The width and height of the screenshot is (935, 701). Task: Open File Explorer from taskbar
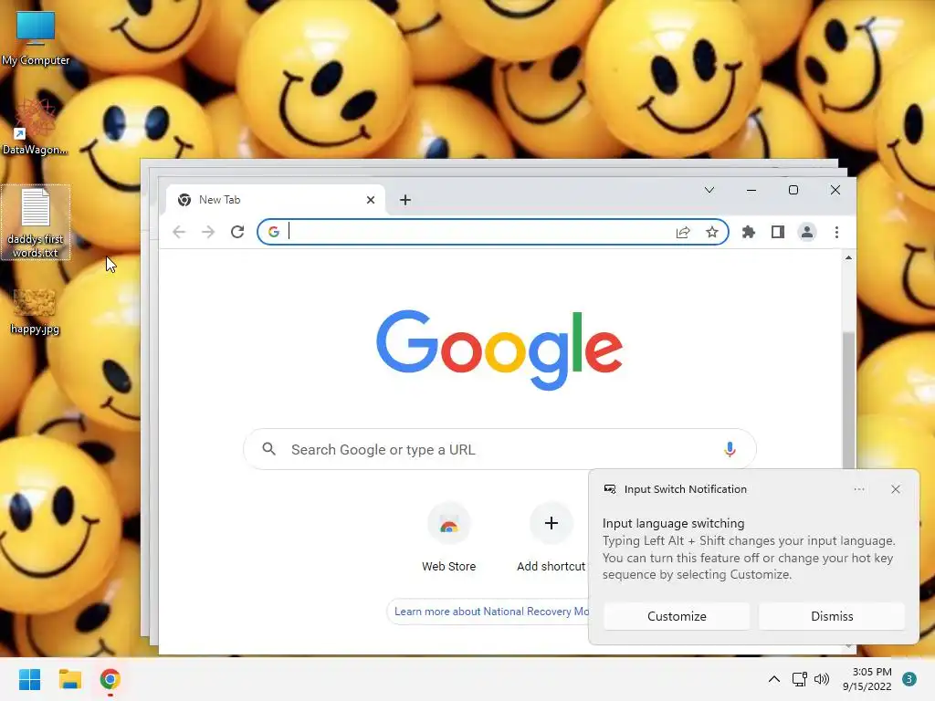69,679
